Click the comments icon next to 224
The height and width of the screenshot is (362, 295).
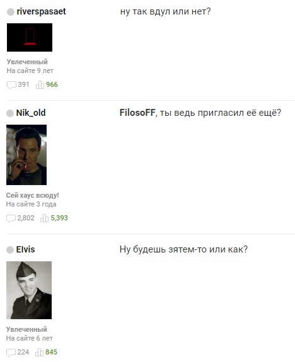pos(11,353)
